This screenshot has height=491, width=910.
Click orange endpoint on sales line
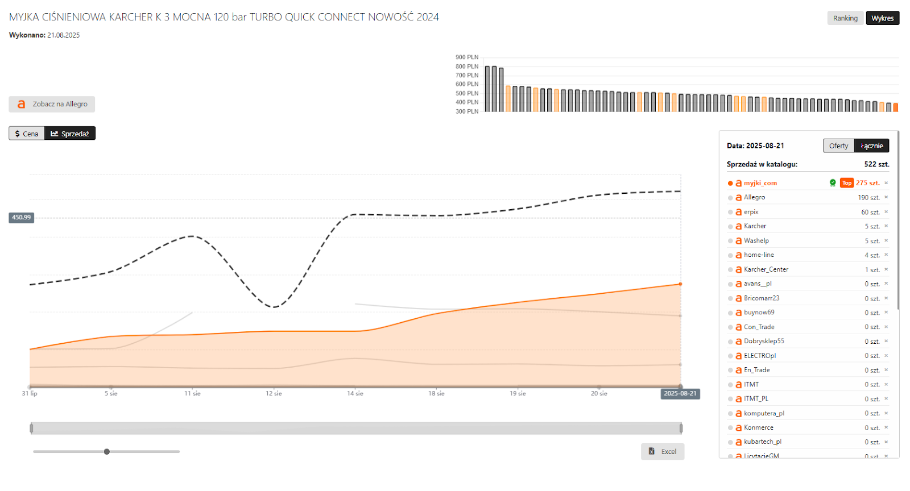pyautogui.click(x=681, y=284)
